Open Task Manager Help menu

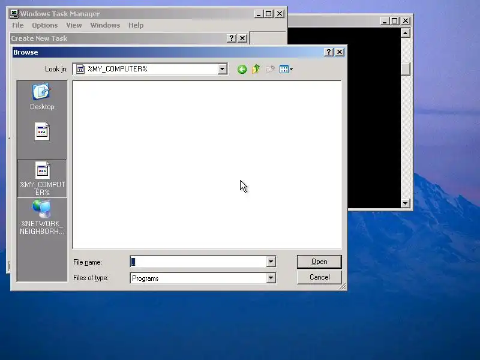(136, 25)
